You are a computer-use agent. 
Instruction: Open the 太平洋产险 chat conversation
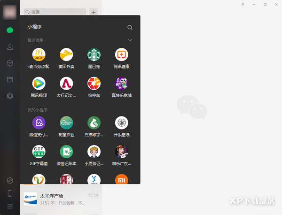(x=61, y=199)
